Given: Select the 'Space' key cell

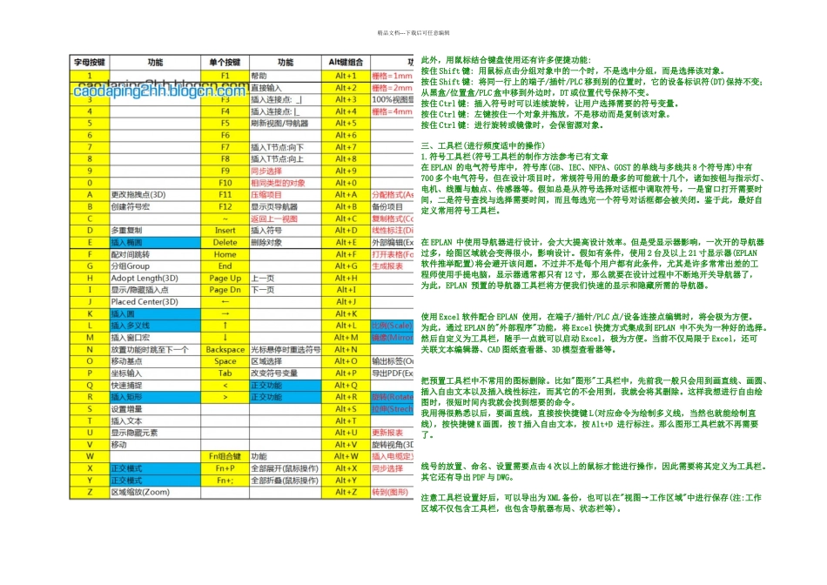Looking at the screenshot, I should [x=225, y=361].
